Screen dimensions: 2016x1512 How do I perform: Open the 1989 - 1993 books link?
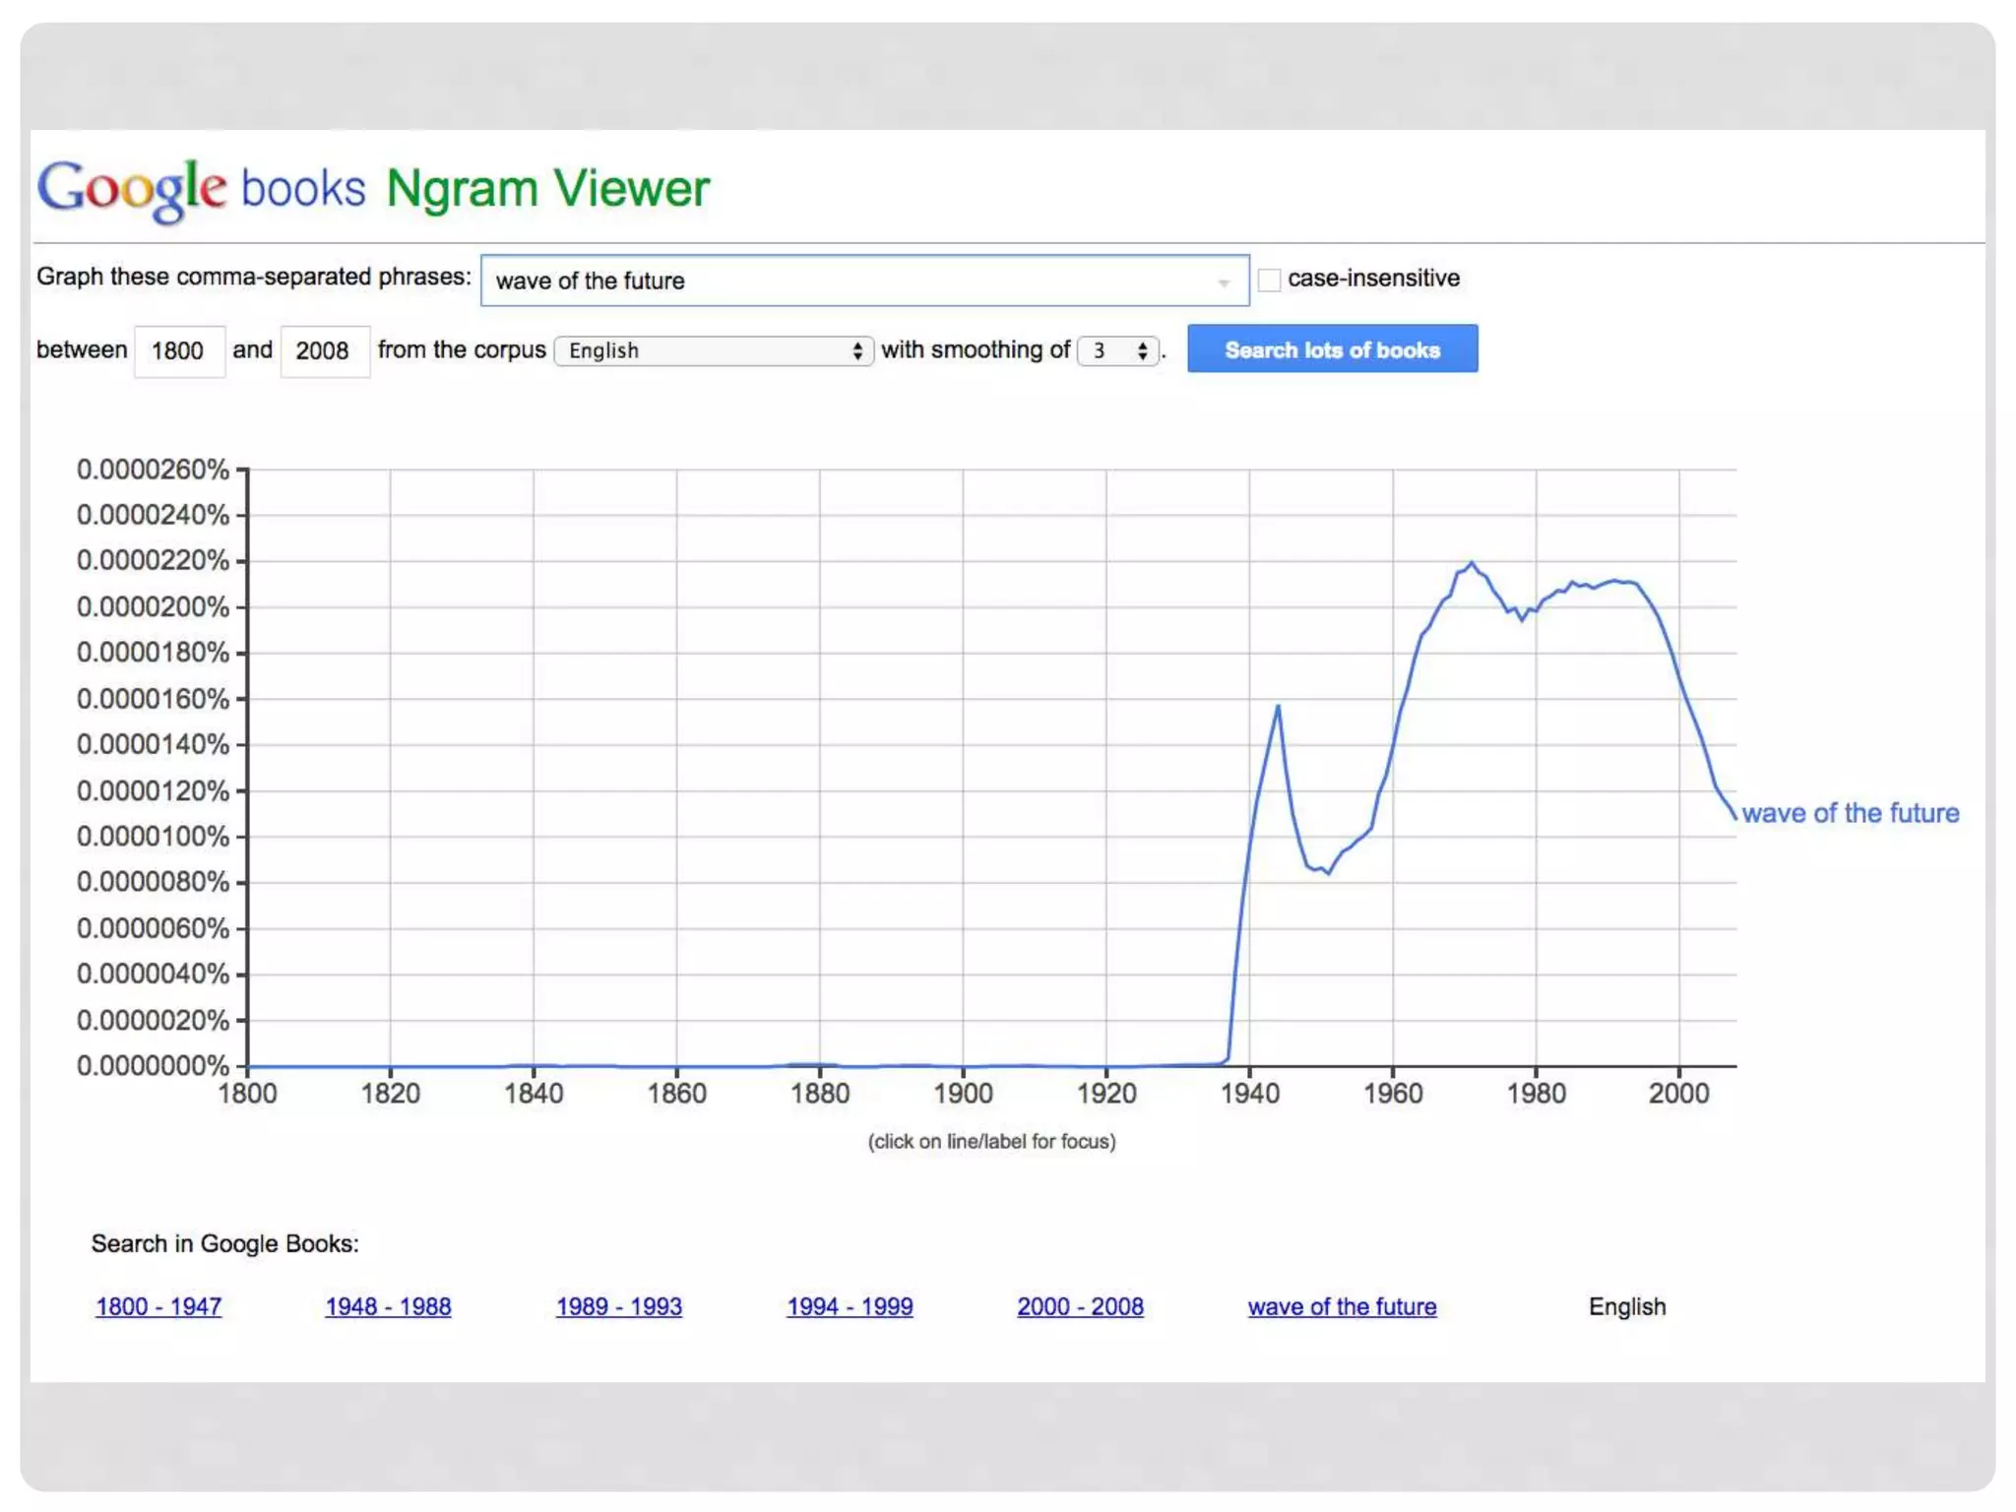click(x=619, y=1306)
